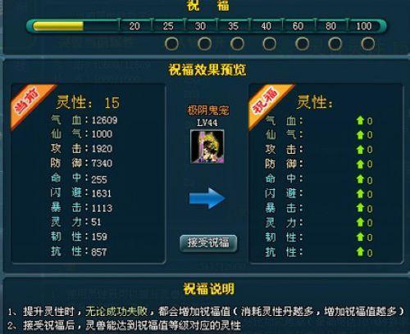410x334 pixels.
Task: Select the circle under milestone 60
Action: 303,44
